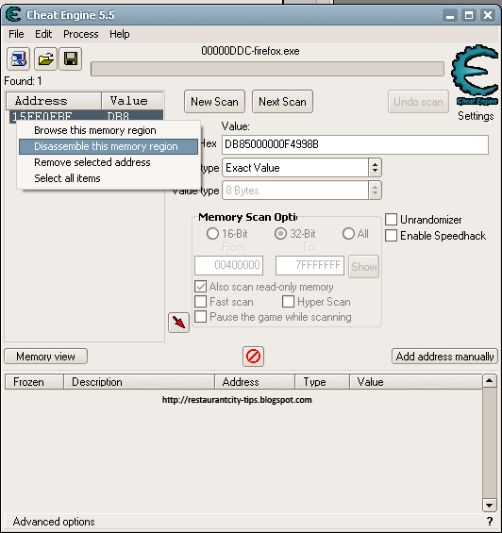
Task: Open the Process menu
Action: pos(81,34)
